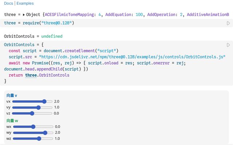Click the underlined three reference in return statement
Viewport: 233px width, 145px height.
pyautogui.click(x=32, y=75)
